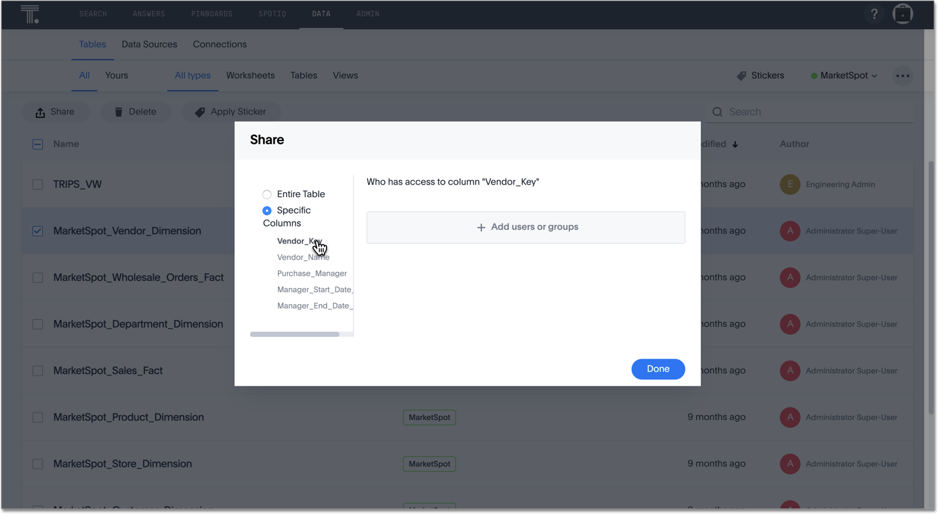Check the TRIPS_VW row checkbox
This screenshot has height=514, width=938.
pos(38,184)
